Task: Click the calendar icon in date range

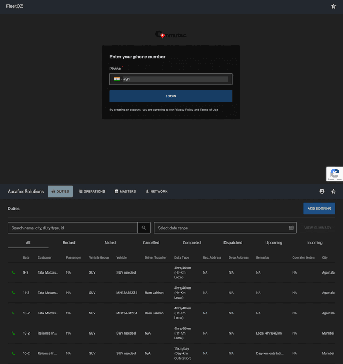Action: [291, 227]
